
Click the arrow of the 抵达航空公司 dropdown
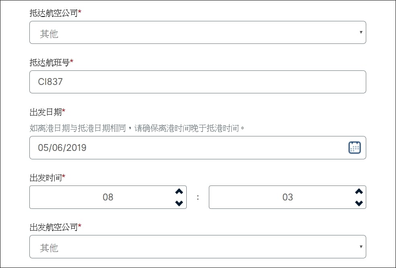click(x=361, y=32)
